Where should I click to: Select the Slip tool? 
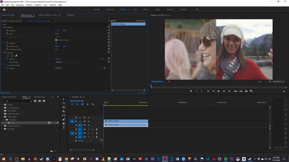pyautogui.click(x=64, y=115)
